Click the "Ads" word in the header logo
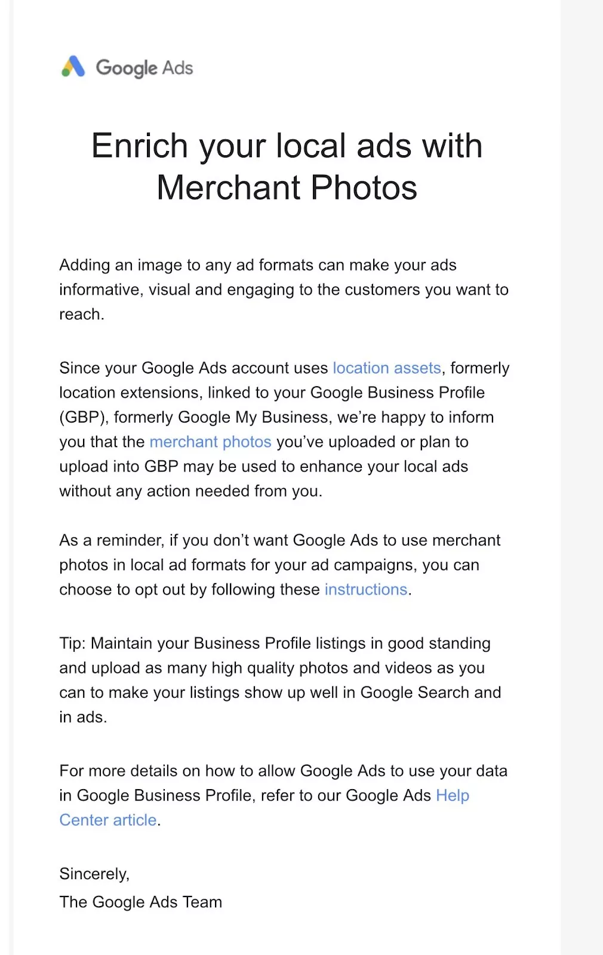This screenshot has width=603, height=955. tap(177, 67)
